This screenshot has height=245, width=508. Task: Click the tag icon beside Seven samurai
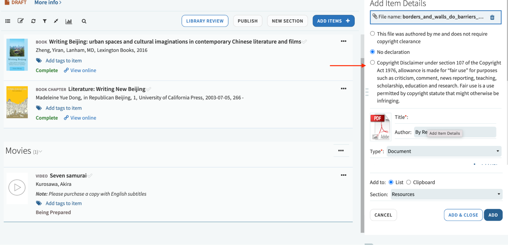coord(39,203)
